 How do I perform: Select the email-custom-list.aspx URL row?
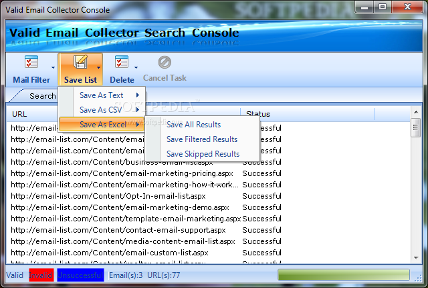pos(110,253)
